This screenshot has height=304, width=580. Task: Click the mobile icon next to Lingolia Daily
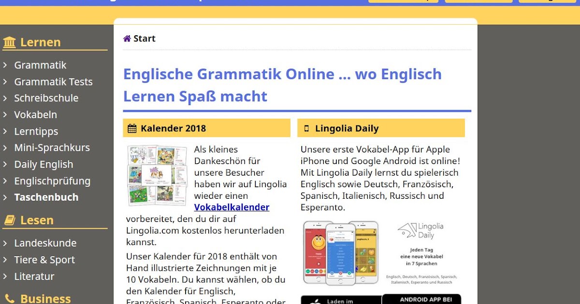[306, 129]
